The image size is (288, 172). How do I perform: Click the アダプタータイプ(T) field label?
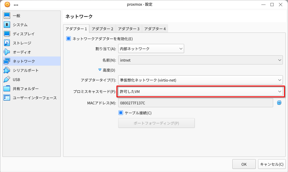pos(98,80)
